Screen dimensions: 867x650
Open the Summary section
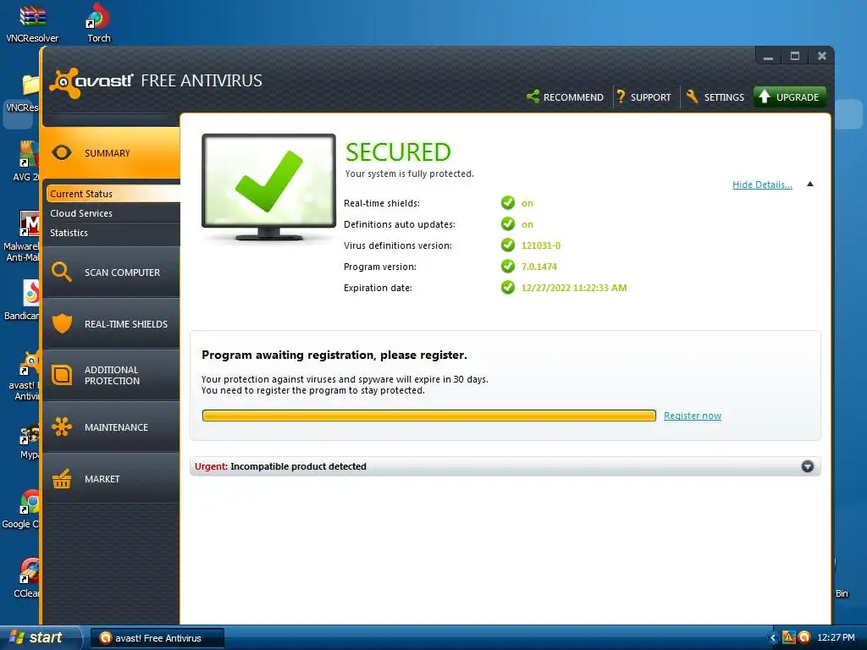[111, 153]
